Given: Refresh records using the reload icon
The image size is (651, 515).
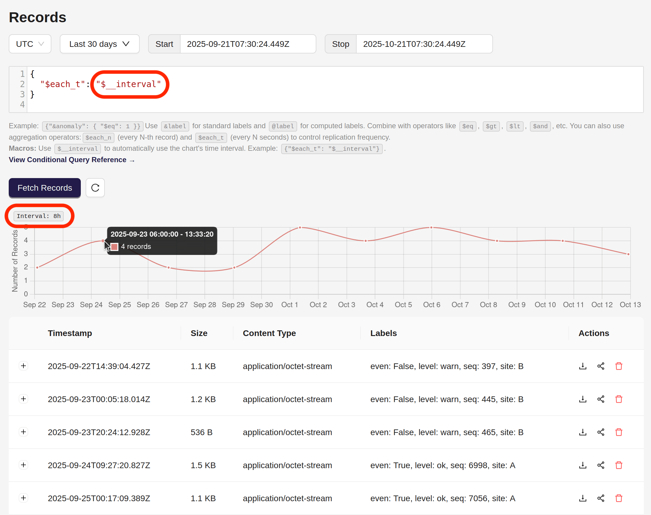Looking at the screenshot, I should point(95,188).
